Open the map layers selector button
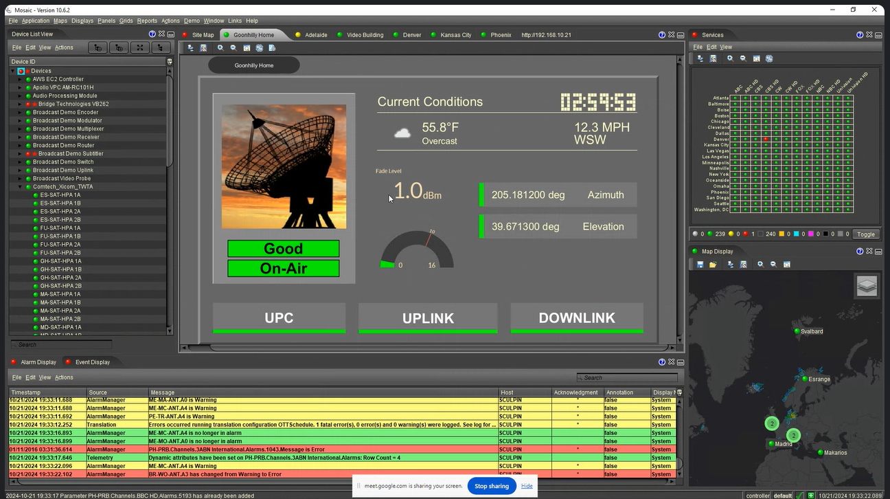 click(x=867, y=286)
